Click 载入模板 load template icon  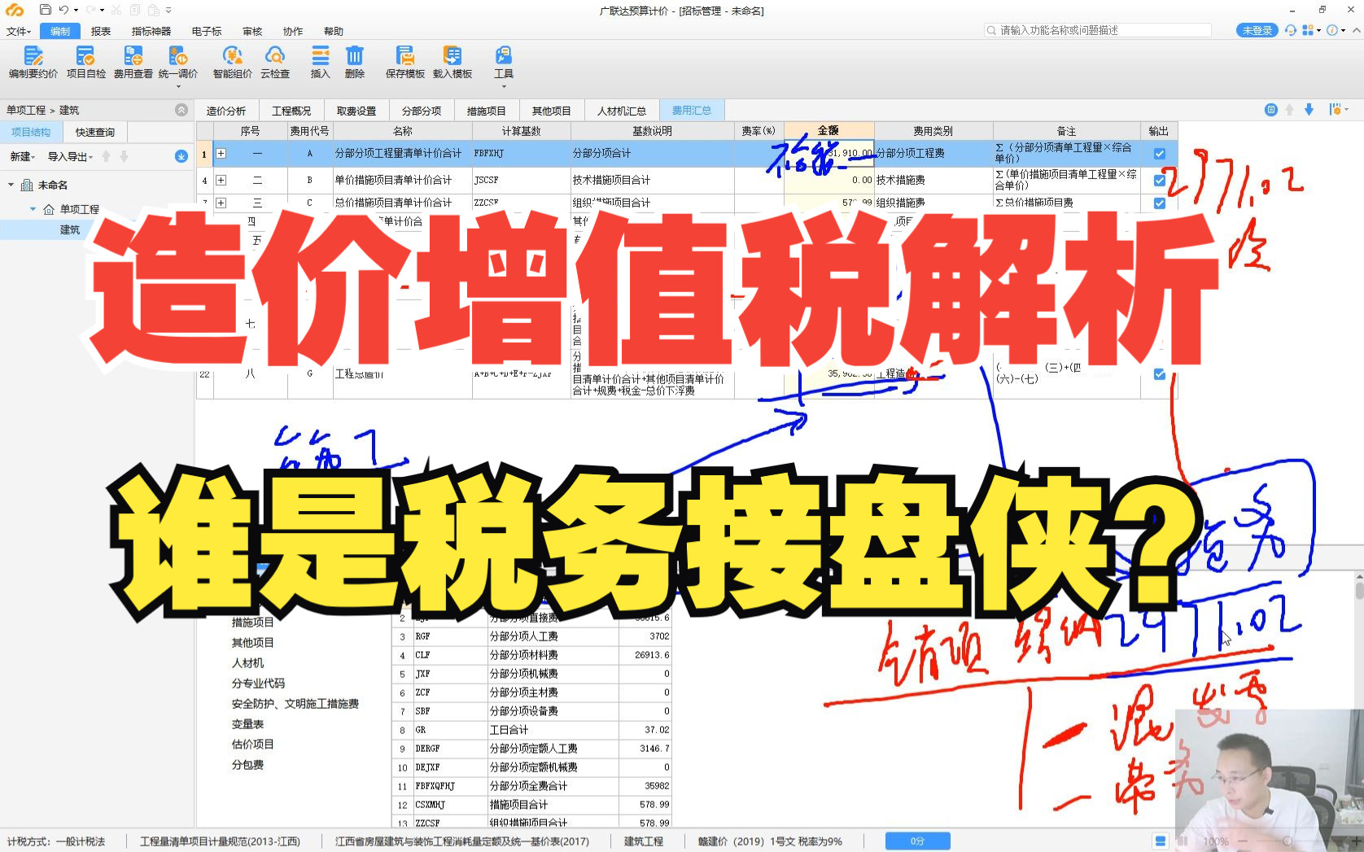tap(452, 56)
